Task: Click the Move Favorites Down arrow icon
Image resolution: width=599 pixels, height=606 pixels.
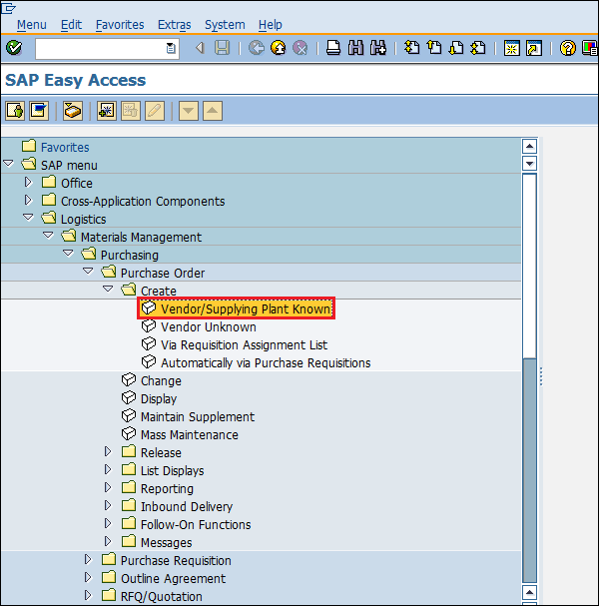Action: [189, 111]
